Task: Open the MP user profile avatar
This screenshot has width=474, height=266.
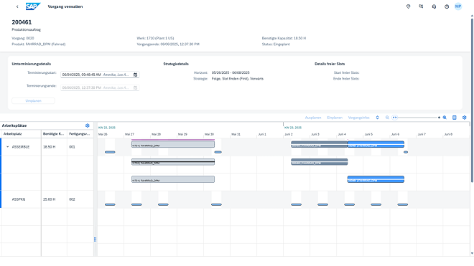Action: pyautogui.click(x=458, y=6)
